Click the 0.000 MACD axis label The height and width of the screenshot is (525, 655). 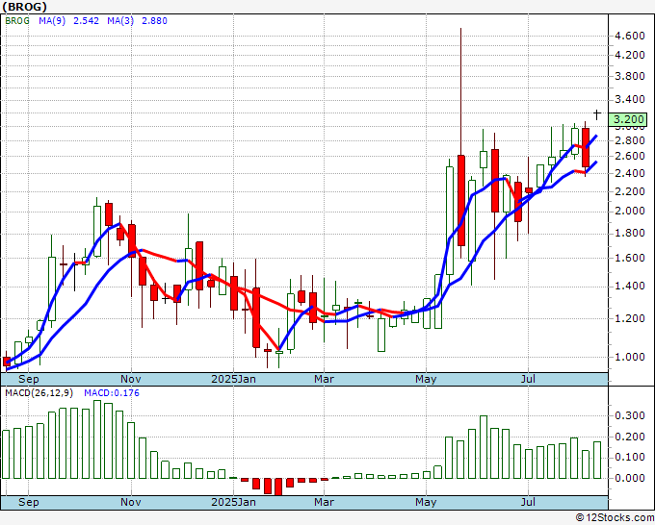(630, 478)
